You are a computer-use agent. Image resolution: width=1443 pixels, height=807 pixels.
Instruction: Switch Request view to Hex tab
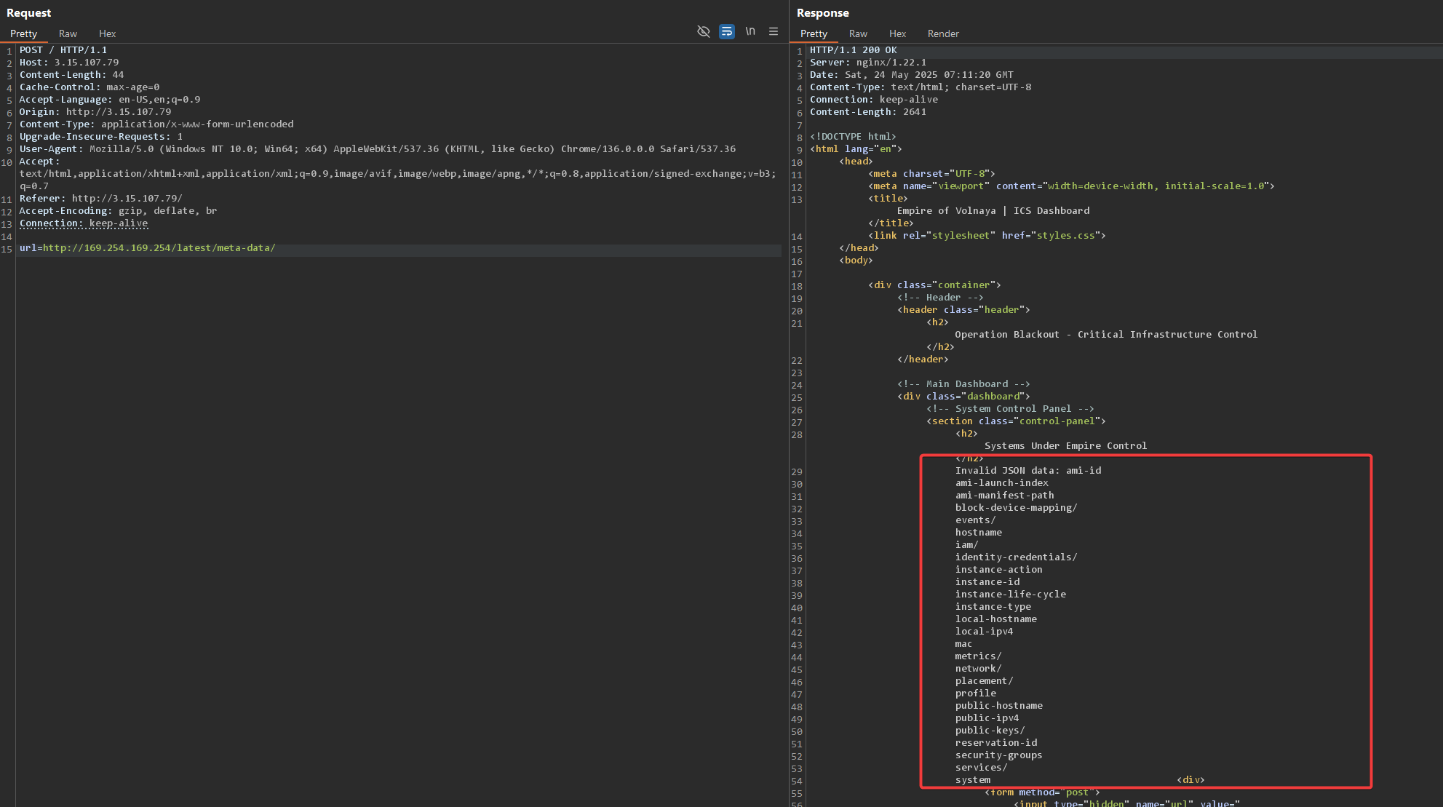[x=108, y=33]
